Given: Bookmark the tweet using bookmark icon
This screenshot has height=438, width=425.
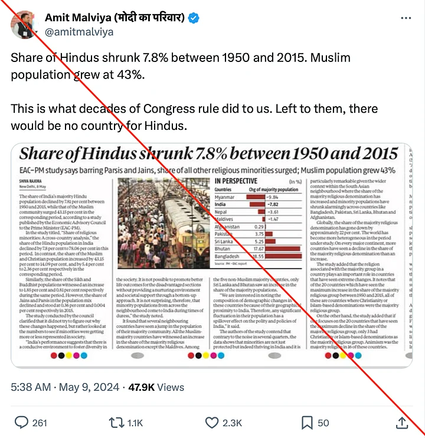Looking at the screenshot, I should point(307,423).
